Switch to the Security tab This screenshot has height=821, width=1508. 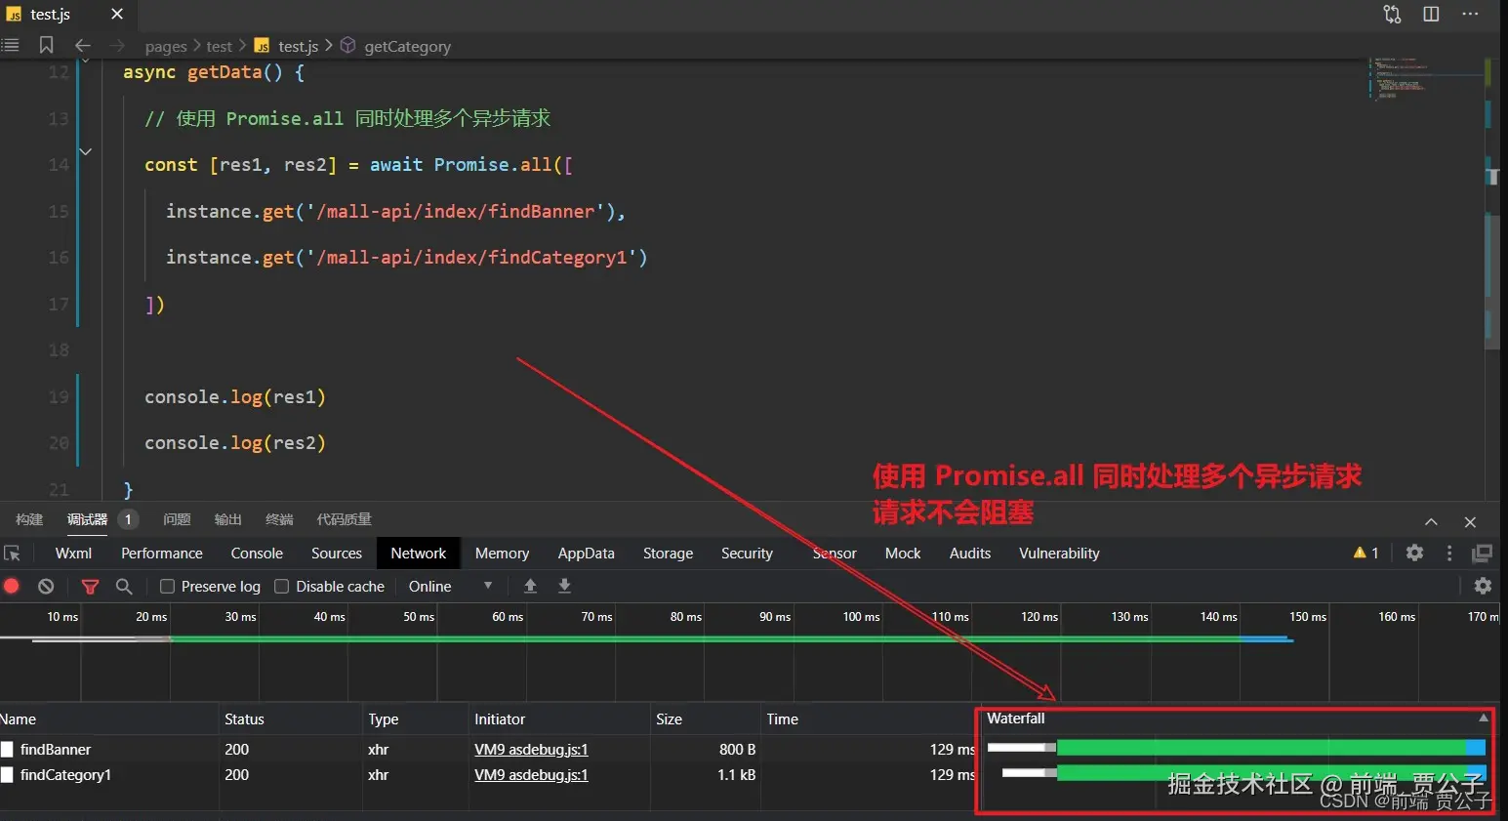pos(747,554)
